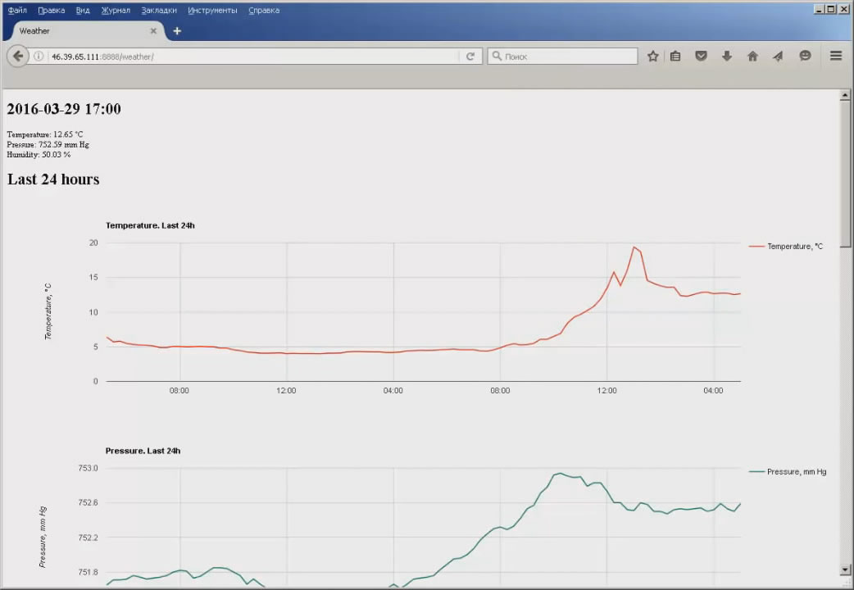Open the smiley face Hello icon

pyautogui.click(x=805, y=57)
